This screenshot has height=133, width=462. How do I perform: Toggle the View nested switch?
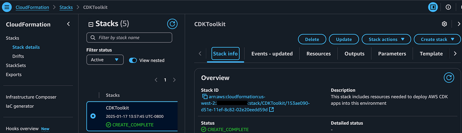tap(133, 60)
